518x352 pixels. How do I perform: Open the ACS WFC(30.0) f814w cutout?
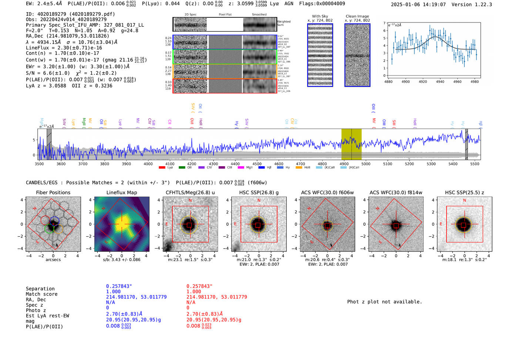pos(396,224)
